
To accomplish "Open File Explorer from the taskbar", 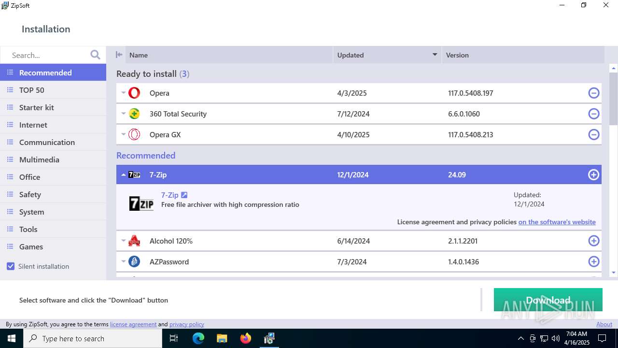I will 222,338.
